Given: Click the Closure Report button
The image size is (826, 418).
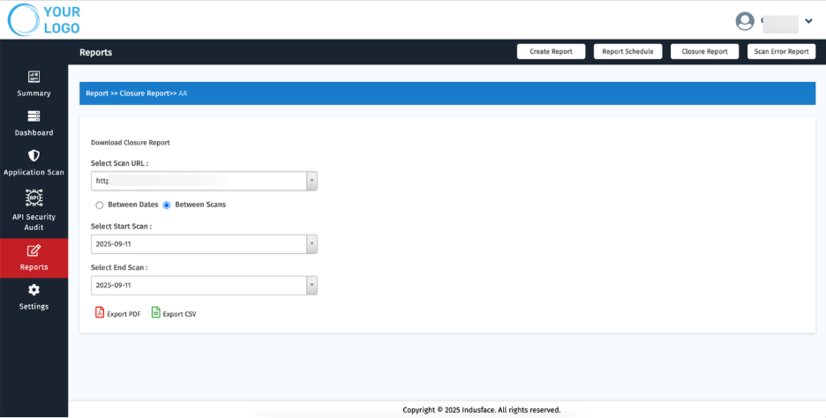Looking at the screenshot, I should pyautogui.click(x=705, y=52).
